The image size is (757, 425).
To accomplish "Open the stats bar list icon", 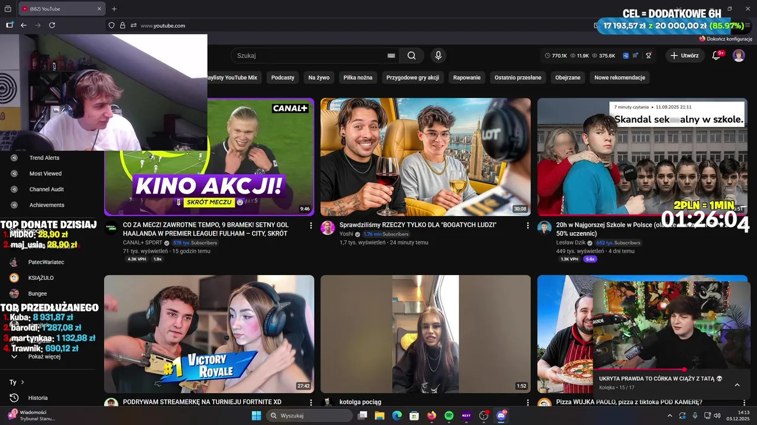I will (x=636, y=55).
